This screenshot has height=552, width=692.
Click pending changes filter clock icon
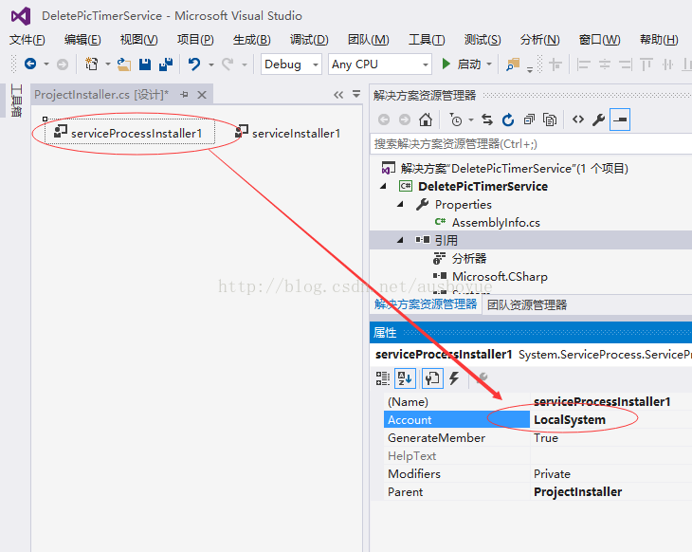455,120
